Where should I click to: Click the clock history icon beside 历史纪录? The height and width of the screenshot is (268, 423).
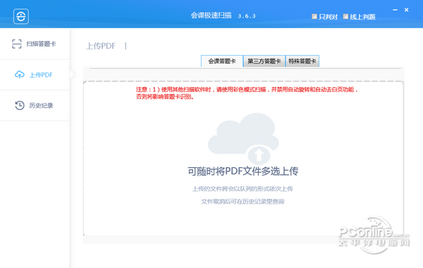(x=20, y=105)
